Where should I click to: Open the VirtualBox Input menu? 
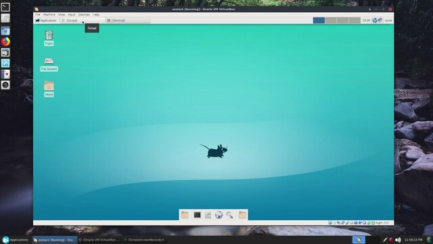72,15
